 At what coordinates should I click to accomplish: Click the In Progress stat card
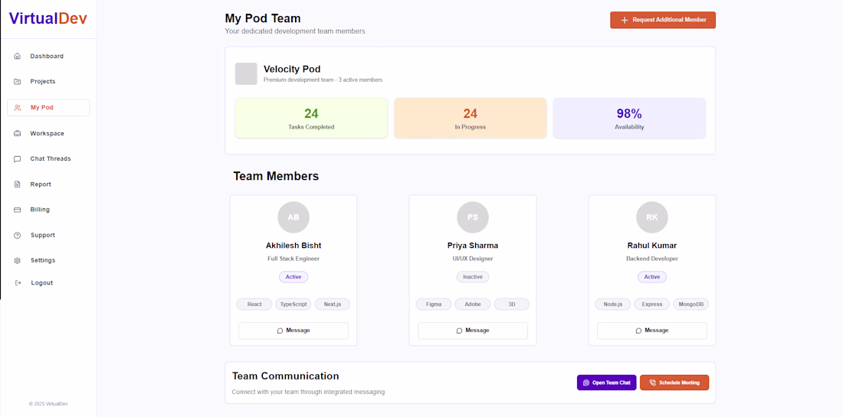pyautogui.click(x=471, y=118)
